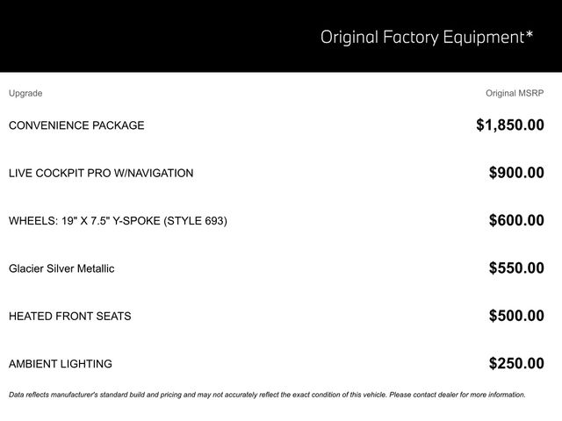Click the $250.00 ambient lighting price
The image size is (562, 421).
coord(516,363)
